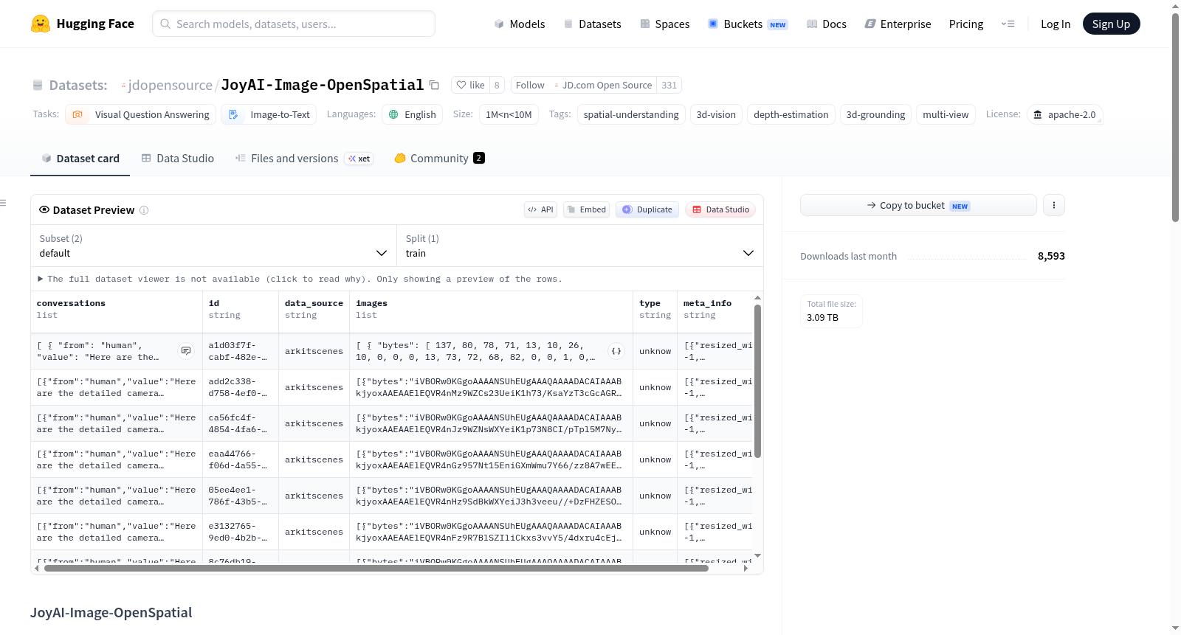The image size is (1181, 635).
Task: Click the 8,593 downloads value
Action: coord(1051,256)
